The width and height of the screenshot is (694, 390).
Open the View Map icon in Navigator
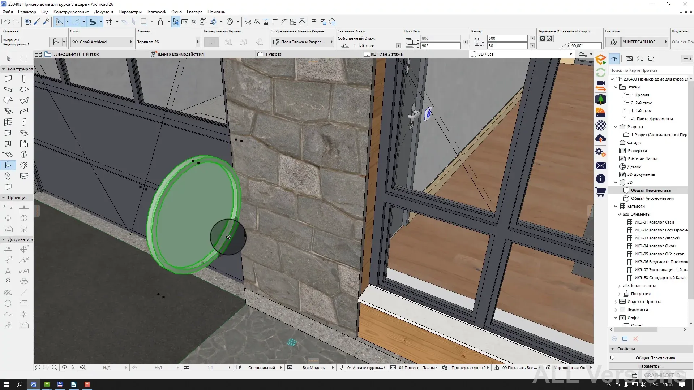[x=629, y=59]
